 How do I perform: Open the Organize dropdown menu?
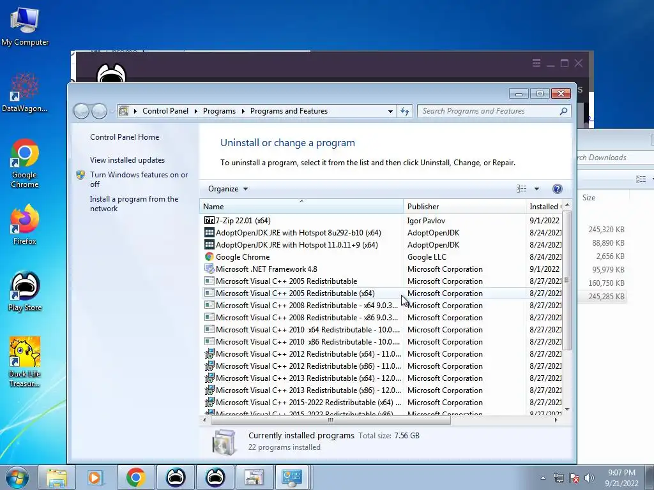click(x=228, y=189)
